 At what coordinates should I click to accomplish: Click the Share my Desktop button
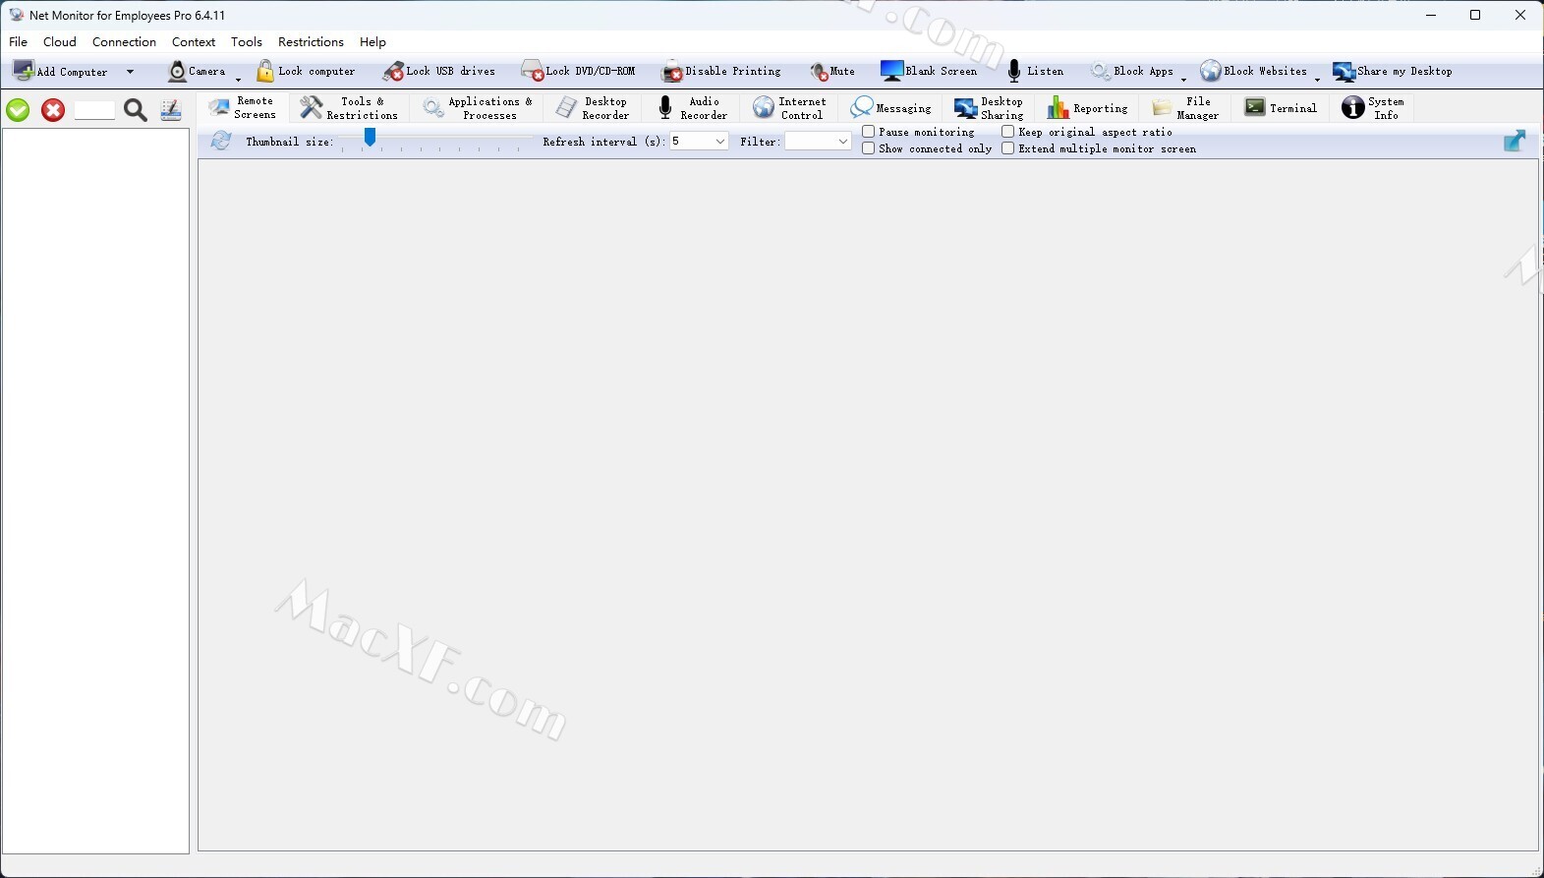pos(1393,72)
